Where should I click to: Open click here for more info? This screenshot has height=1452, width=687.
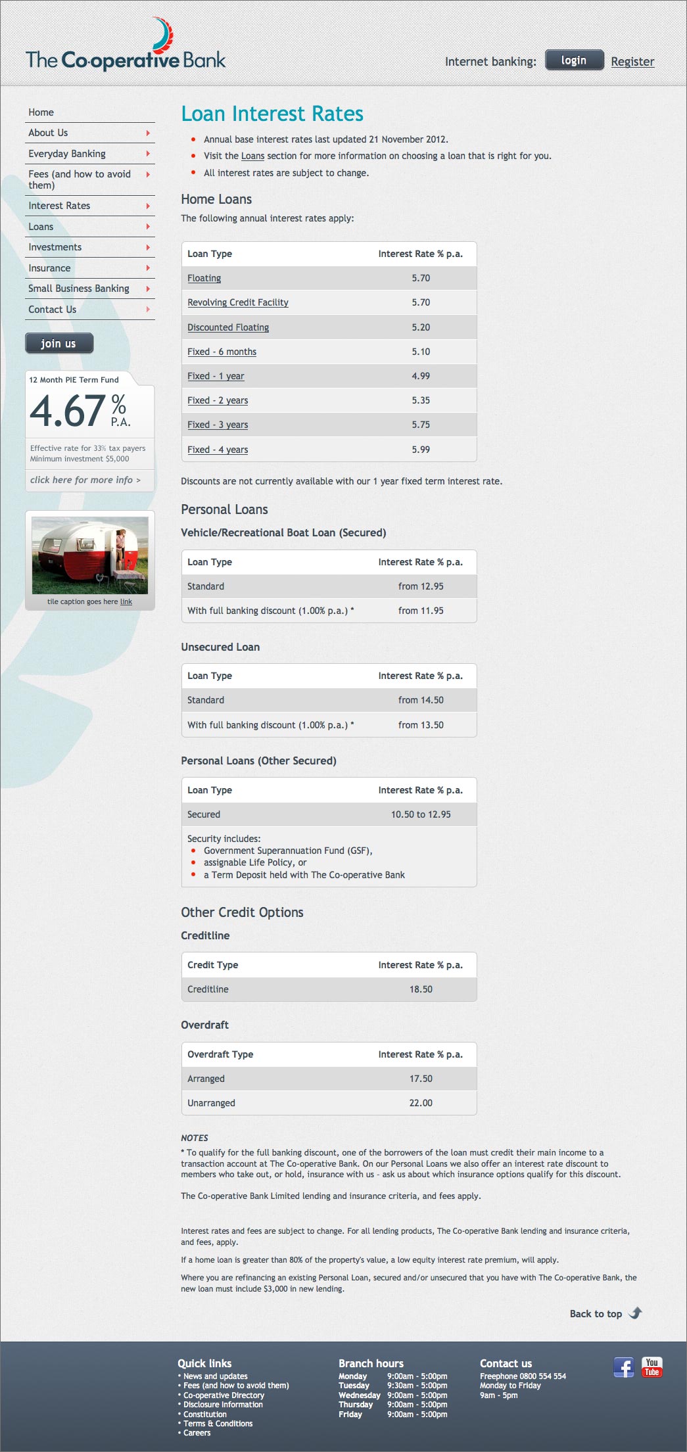pyautogui.click(x=85, y=480)
